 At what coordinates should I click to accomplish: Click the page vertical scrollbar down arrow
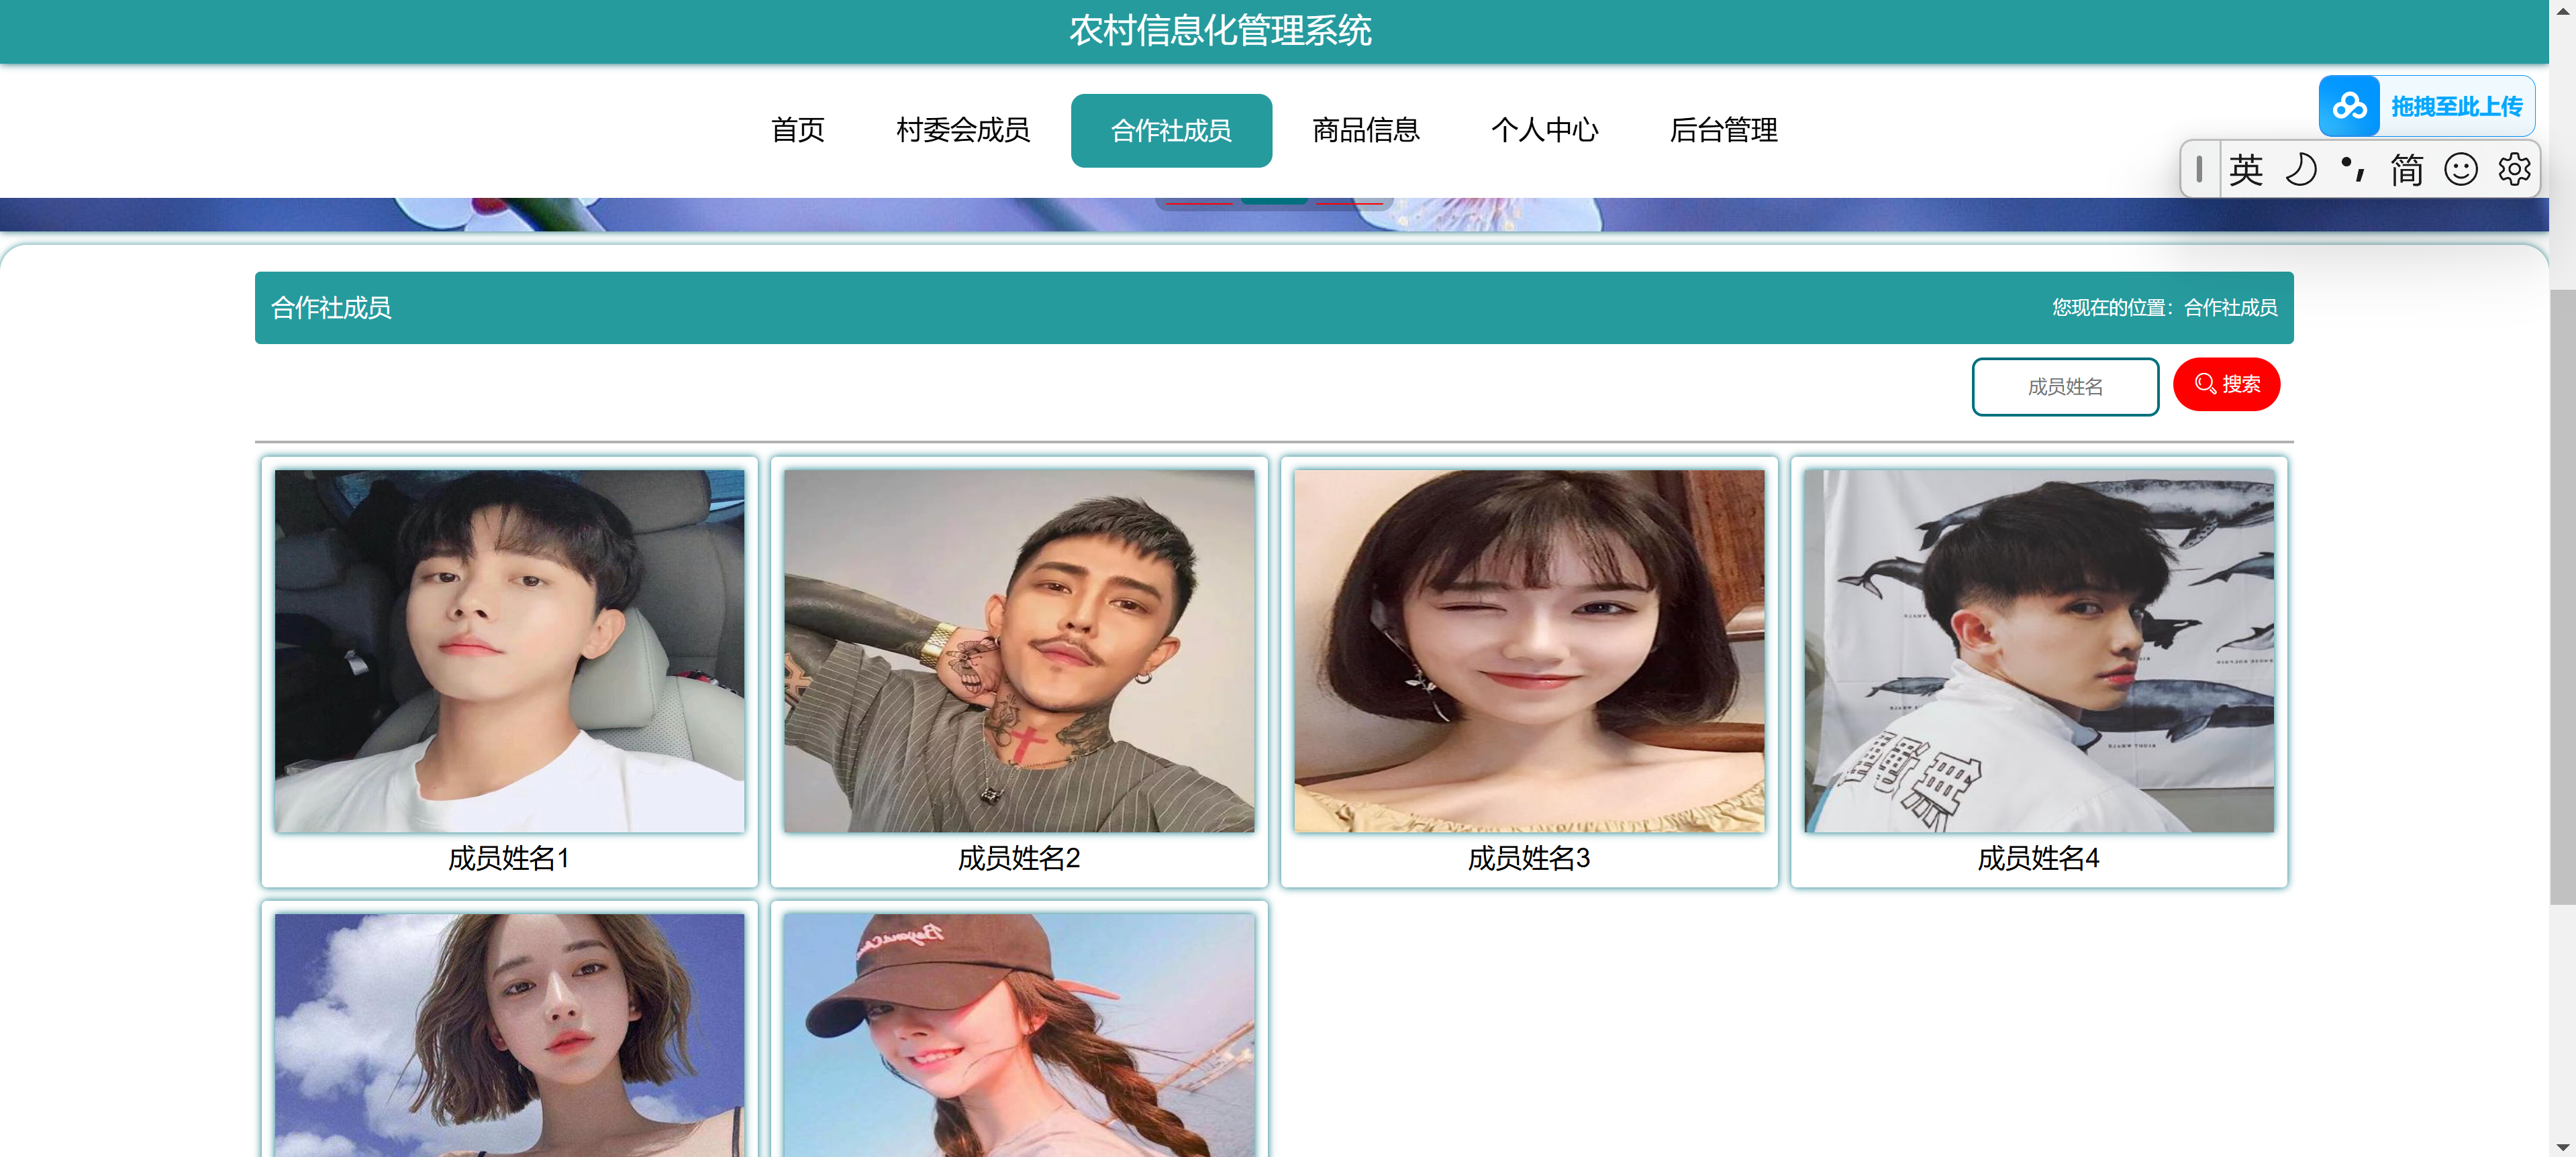(x=2562, y=1147)
